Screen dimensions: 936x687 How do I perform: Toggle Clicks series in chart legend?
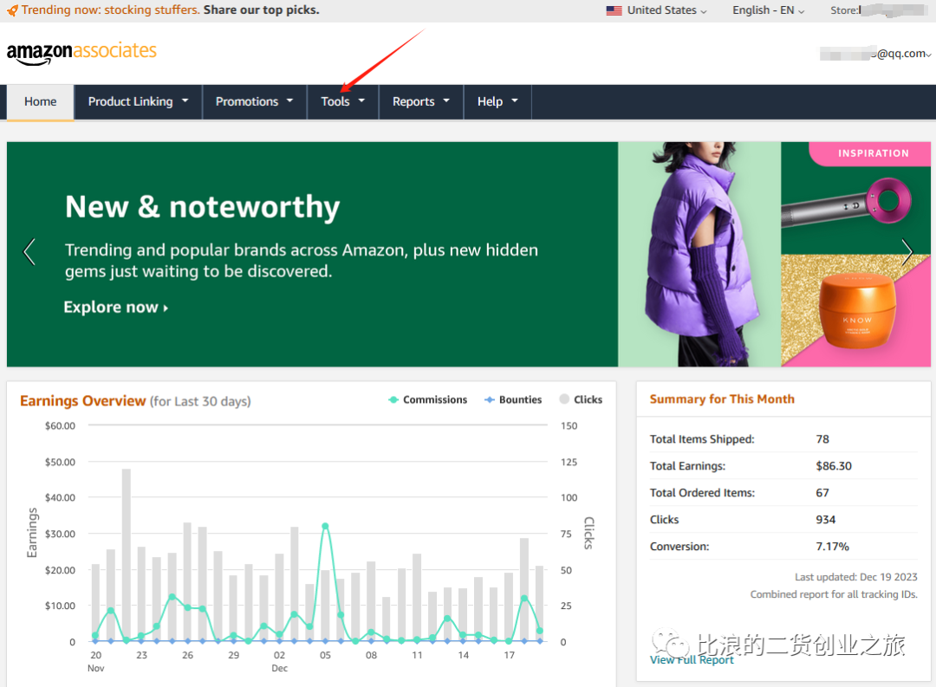pyautogui.click(x=581, y=399)
